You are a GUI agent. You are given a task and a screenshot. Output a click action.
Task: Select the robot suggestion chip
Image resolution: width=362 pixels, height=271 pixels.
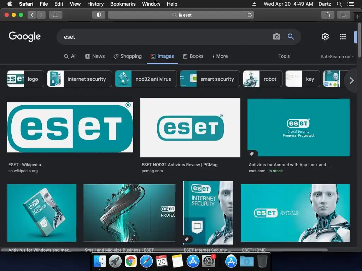(263, 79)
